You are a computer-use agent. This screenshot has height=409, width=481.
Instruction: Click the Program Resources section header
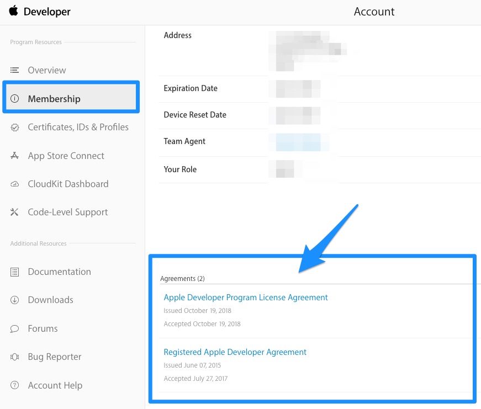click(x=36, y=42)
